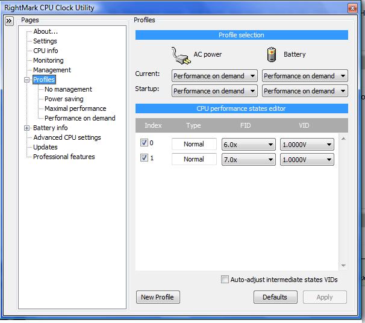
Task: Uncheck performance state index 1
Action: tap(144, 158)
